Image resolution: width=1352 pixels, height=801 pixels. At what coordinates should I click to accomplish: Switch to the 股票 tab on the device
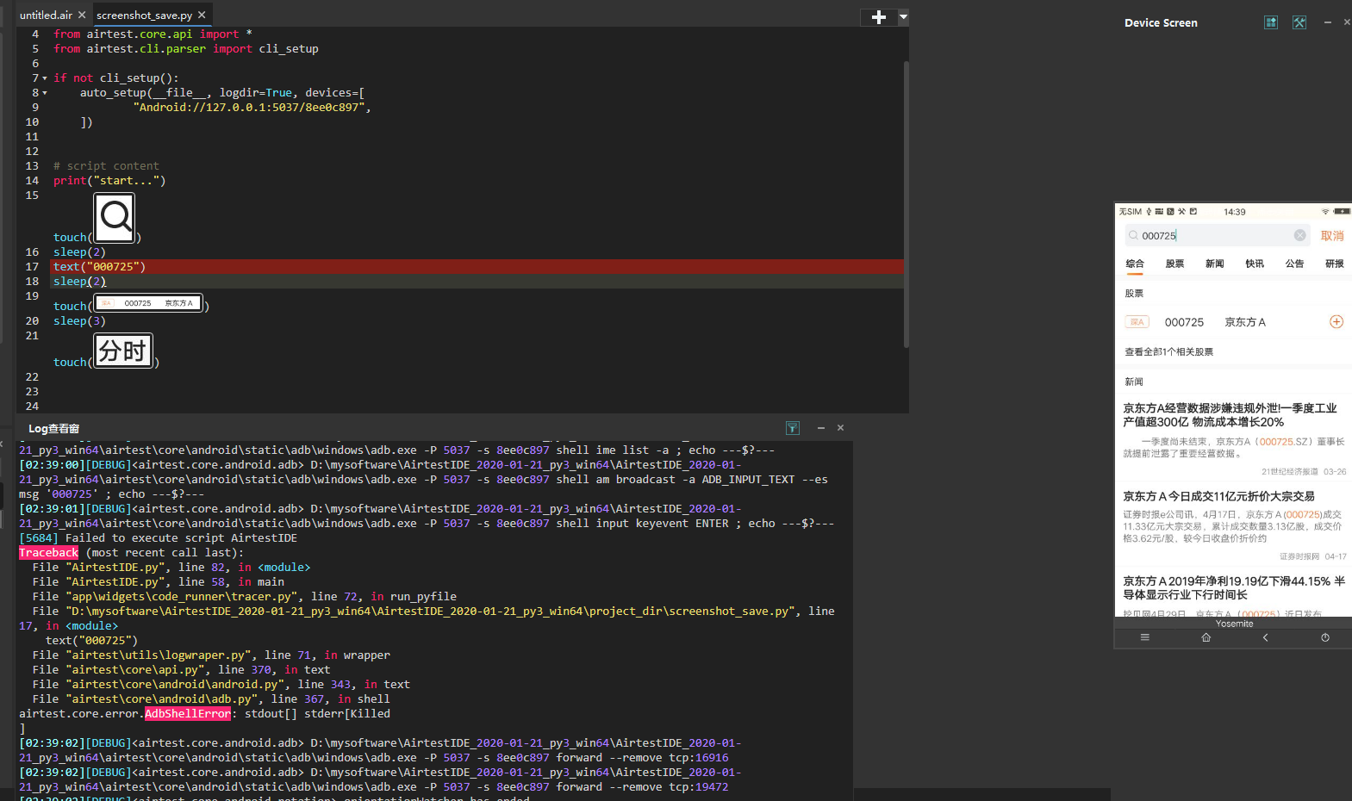coord(1174,264)
